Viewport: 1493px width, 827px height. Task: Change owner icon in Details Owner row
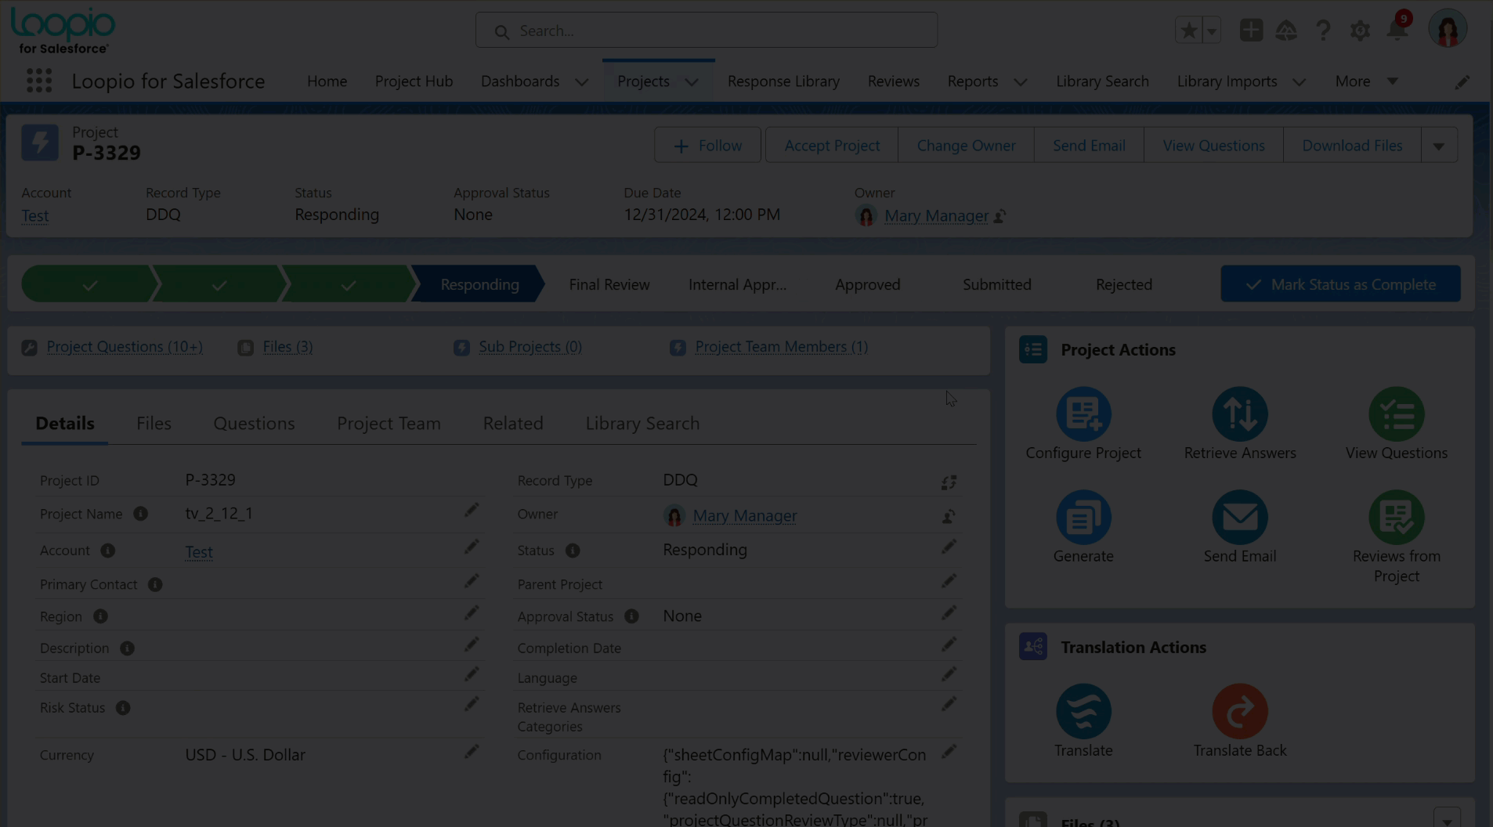click(x=949, y=517)
